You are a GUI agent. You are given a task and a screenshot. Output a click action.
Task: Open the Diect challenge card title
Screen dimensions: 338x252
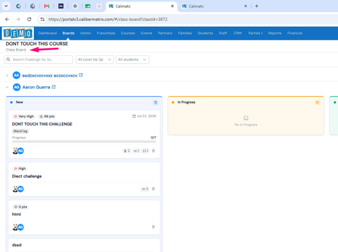coord(27,177)
